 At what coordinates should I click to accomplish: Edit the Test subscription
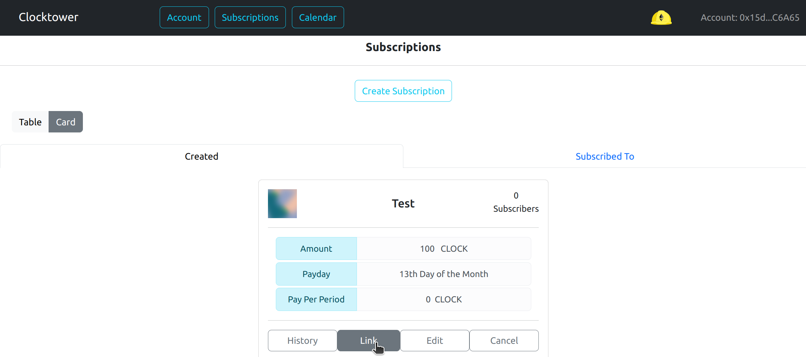click(x=434, y=341)
